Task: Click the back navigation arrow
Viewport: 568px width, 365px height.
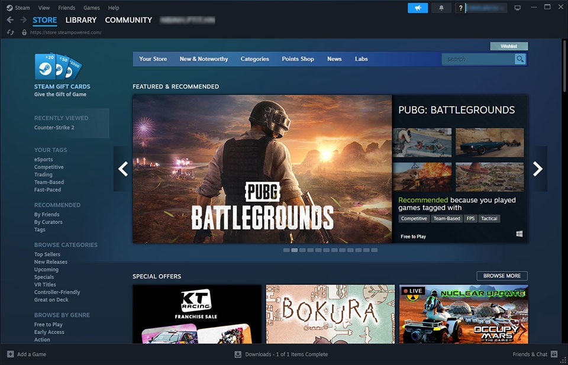Action: pos(10,20)
